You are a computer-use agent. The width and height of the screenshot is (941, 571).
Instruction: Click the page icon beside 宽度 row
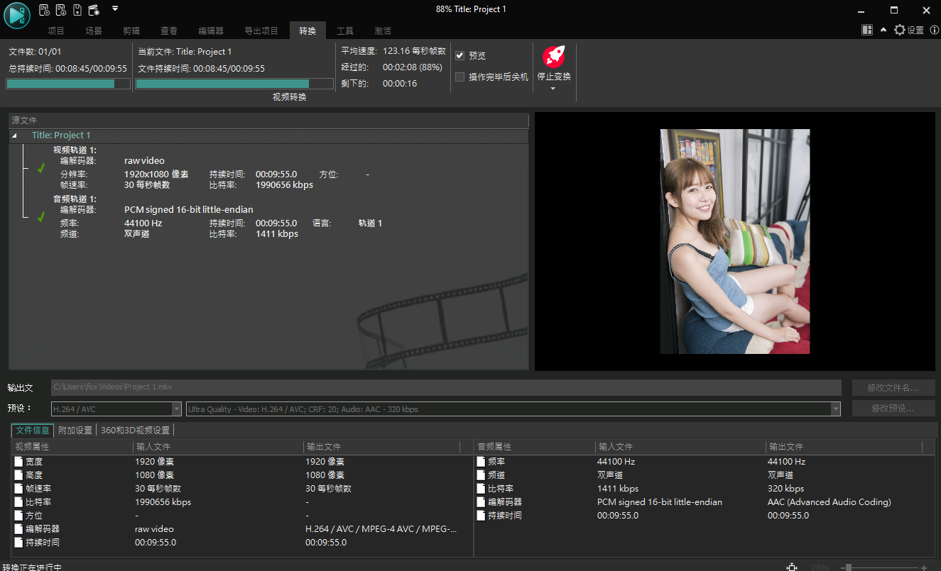(18, 462)
